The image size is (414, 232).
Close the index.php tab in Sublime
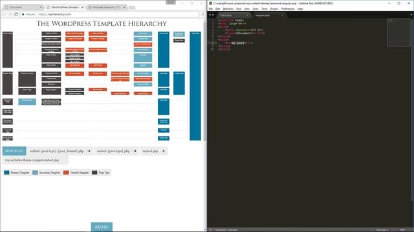[247, 15]
